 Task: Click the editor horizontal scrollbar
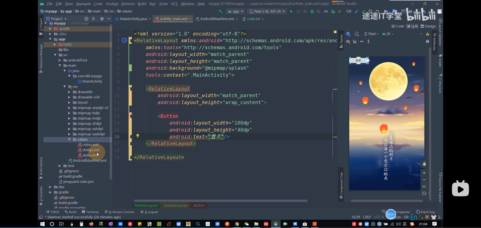pos(220,201)
